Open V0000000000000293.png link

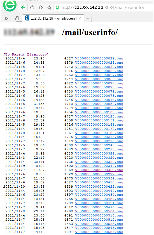click(99, 149)
